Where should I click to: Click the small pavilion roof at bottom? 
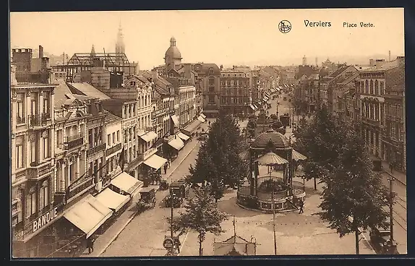tap(234, 245)
